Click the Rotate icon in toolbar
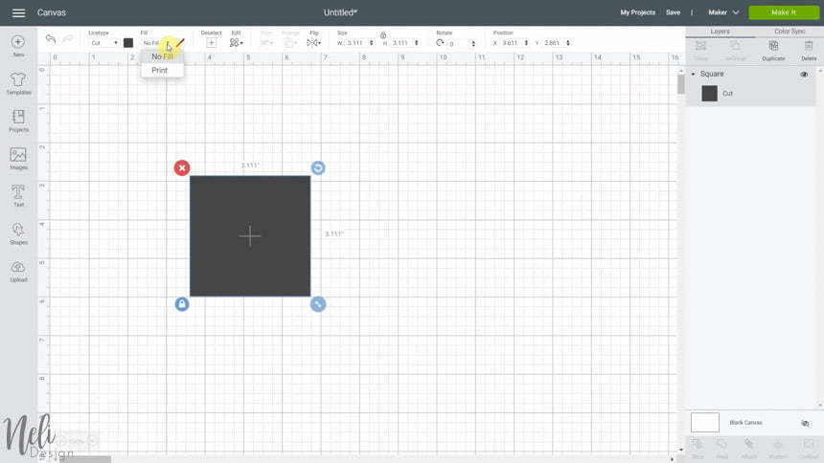824x463 pixels. [x=440, y=42]
